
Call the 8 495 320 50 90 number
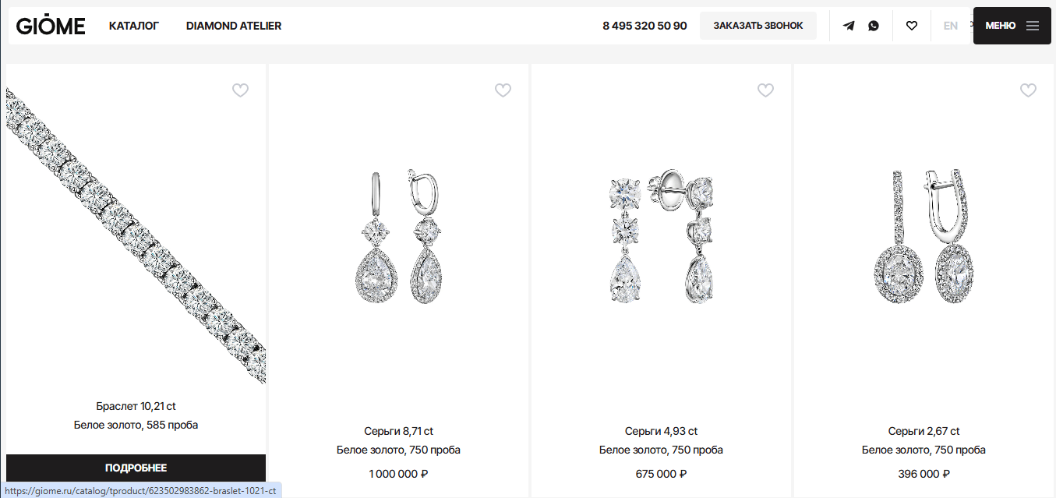click(645, 26)
